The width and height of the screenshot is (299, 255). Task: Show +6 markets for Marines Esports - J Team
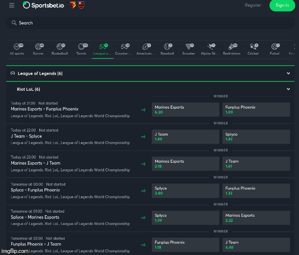tap(143, 164)
